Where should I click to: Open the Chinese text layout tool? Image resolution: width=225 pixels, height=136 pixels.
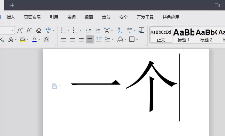pyautogui.click(x=107, y=30)
